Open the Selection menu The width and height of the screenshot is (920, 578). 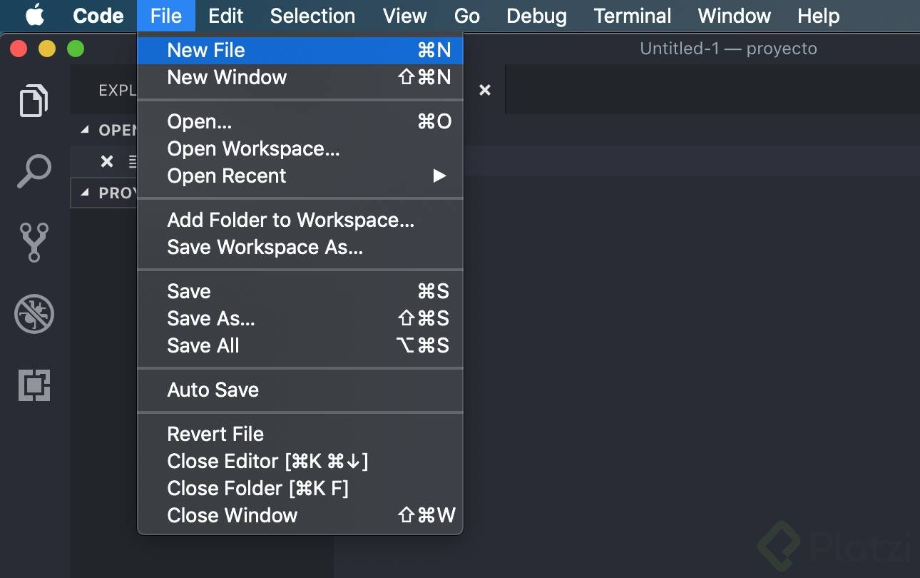312,16
